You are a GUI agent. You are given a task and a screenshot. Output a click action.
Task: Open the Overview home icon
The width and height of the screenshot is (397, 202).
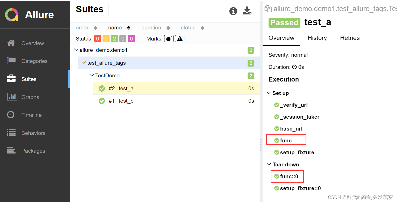(x=11, y=43)
